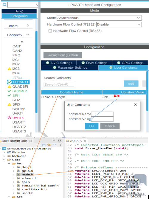
Task: Click OK in User Constants dialog
Action: (x=91, y=126)
